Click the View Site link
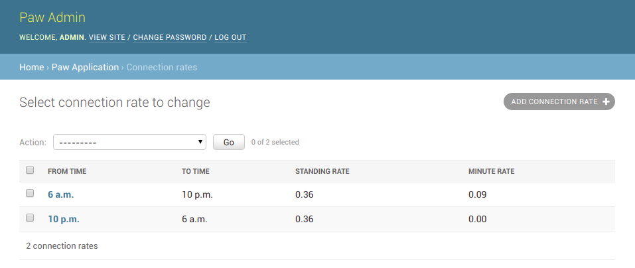Viewport: 635px width, 268px height. click(107, 37)
